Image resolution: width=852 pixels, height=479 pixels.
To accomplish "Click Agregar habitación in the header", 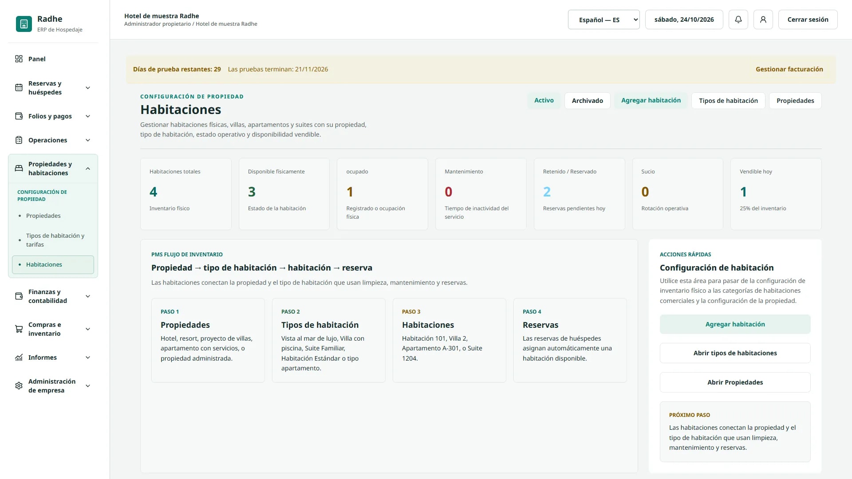I will (651, 101).
